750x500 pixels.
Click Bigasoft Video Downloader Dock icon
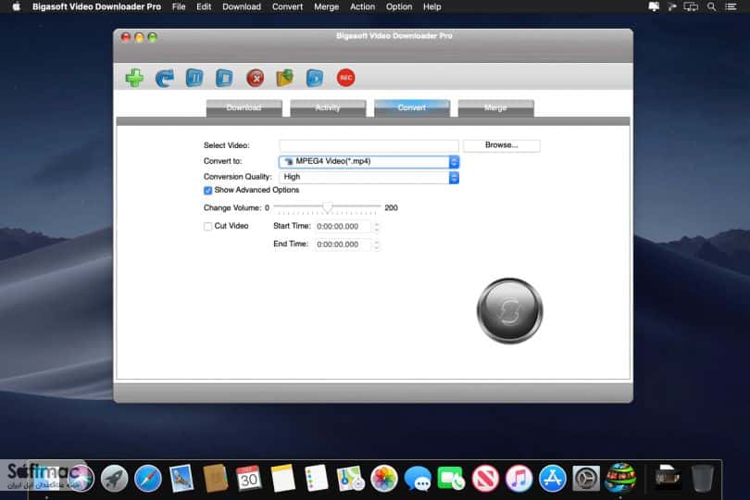(619, 478)
